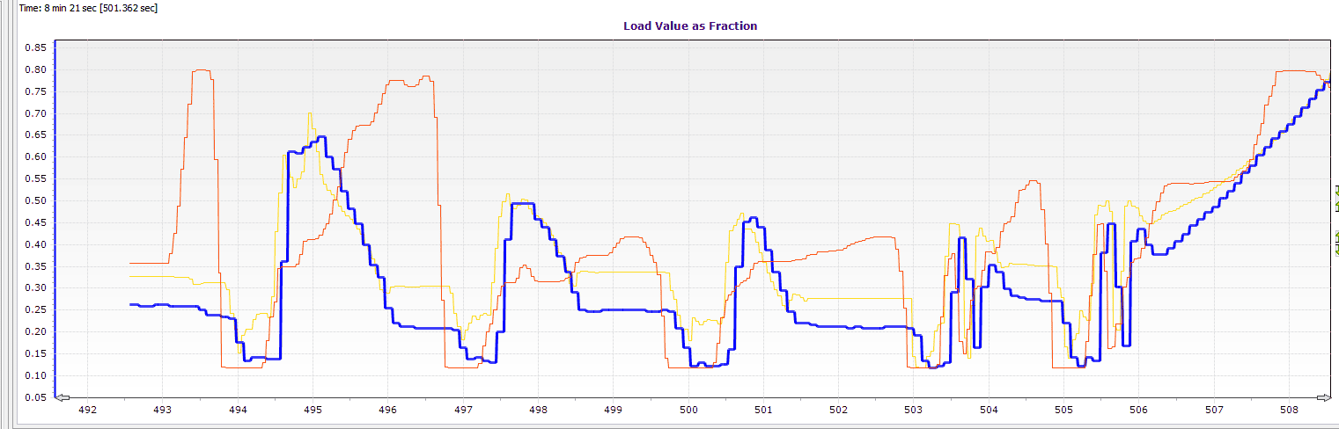Viewport: 1339px width, 429px height.
Task: Click the 506 time axis label
Action: click(1139, 410)
